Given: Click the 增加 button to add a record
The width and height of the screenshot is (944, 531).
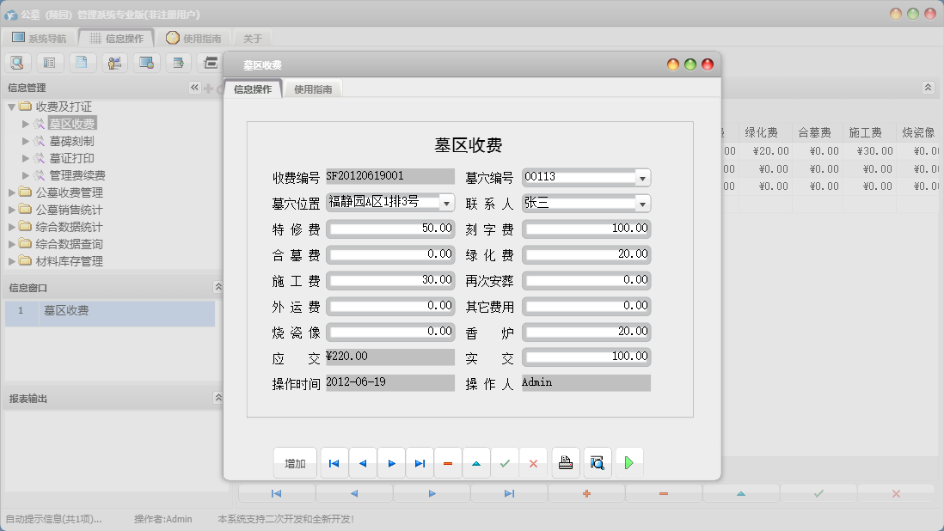Looking at the screenshot, I should [x=295, y=462].
